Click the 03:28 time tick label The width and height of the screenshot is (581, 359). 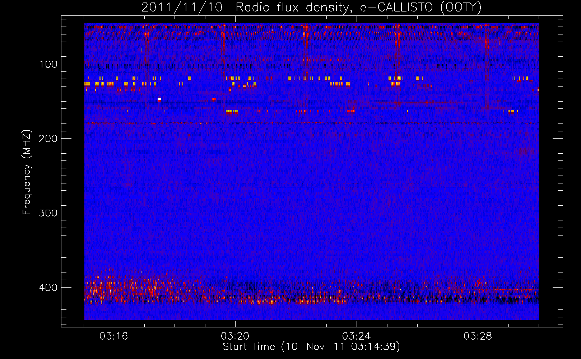click(x=478, y=336)
